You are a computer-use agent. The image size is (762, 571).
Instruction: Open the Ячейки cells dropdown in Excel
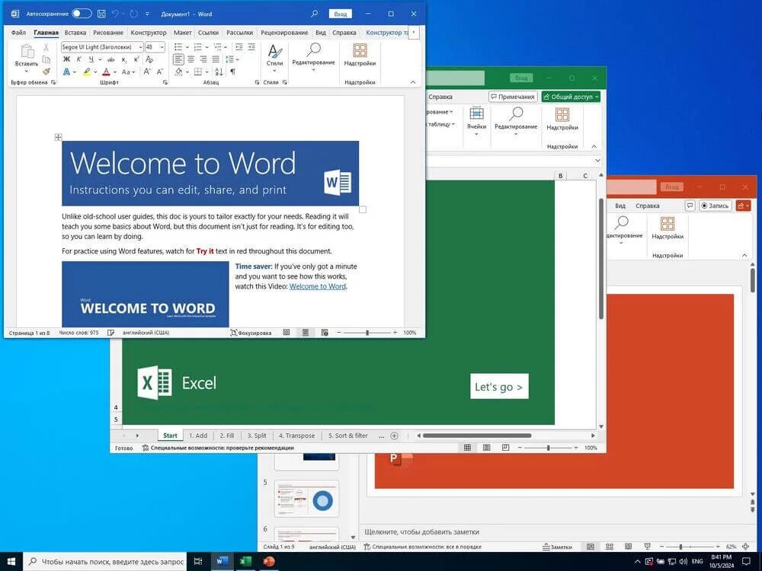[477, 121]
